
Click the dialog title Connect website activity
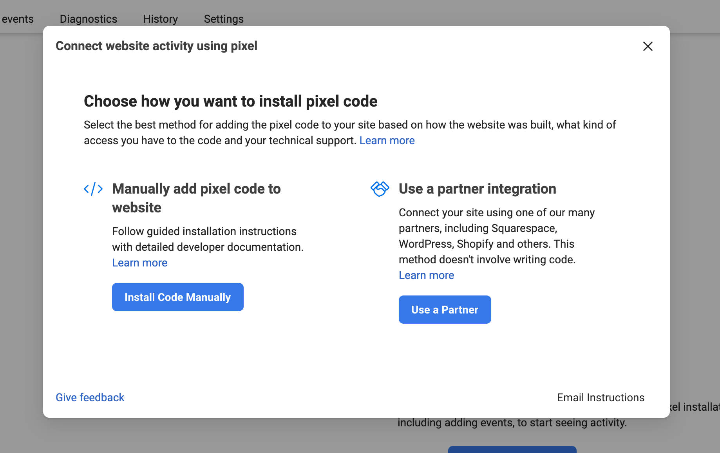[x=156, y=46]
